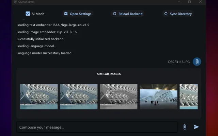Focus the Compose your message field
This screenshot has height=136, width=218.
point(97,127)
